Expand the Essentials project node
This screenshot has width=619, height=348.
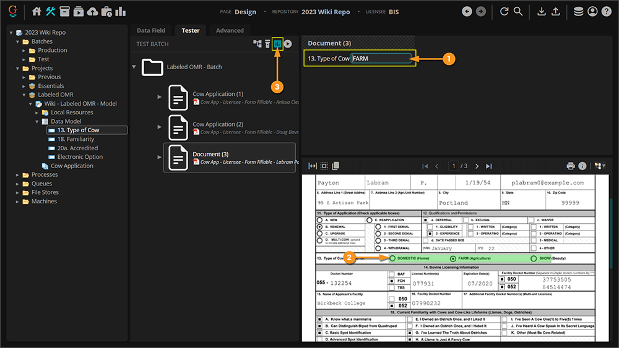[x=24, y=86]
